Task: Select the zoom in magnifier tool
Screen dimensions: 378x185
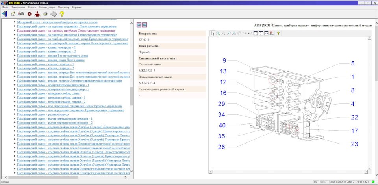Action: 218,33
